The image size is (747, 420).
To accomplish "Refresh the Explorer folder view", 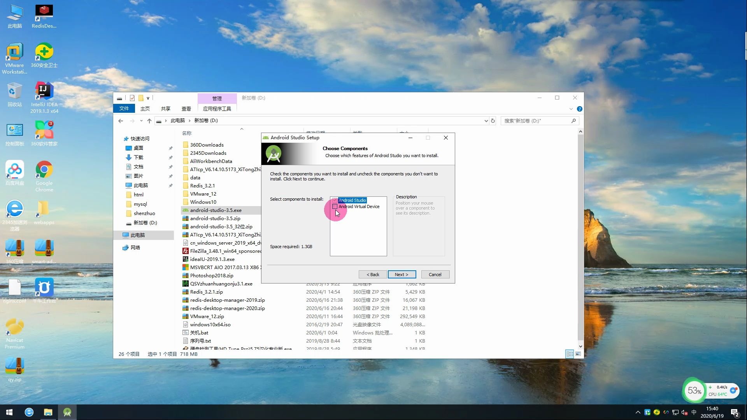I will coord(493,121).
